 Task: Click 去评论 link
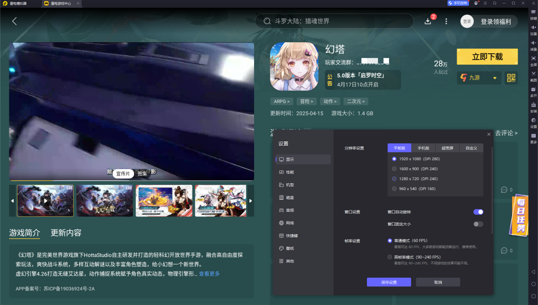pyautogui.click(x=506, y=133)
